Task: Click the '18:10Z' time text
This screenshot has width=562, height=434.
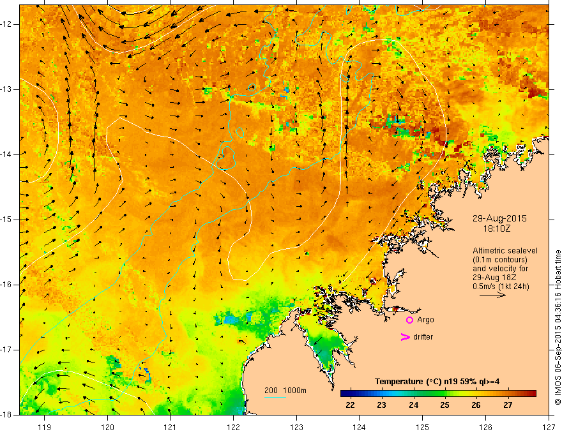Action: (x=496, y=228)
